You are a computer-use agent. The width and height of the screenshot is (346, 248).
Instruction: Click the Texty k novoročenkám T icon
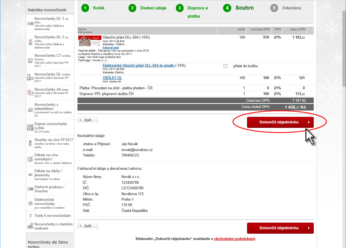click(31, 216)
